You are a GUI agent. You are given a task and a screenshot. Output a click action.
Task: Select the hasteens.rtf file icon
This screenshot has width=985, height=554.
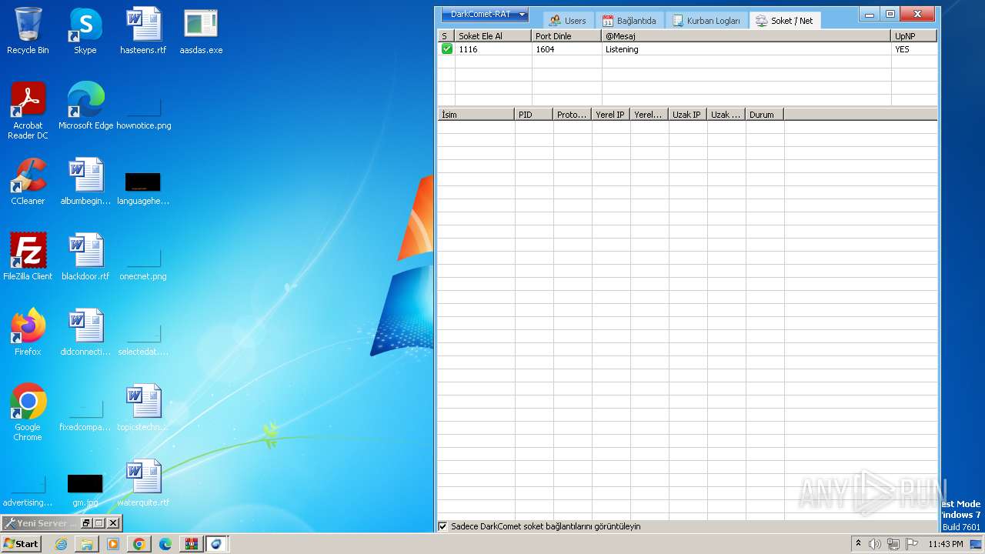[x=143, y=31]
